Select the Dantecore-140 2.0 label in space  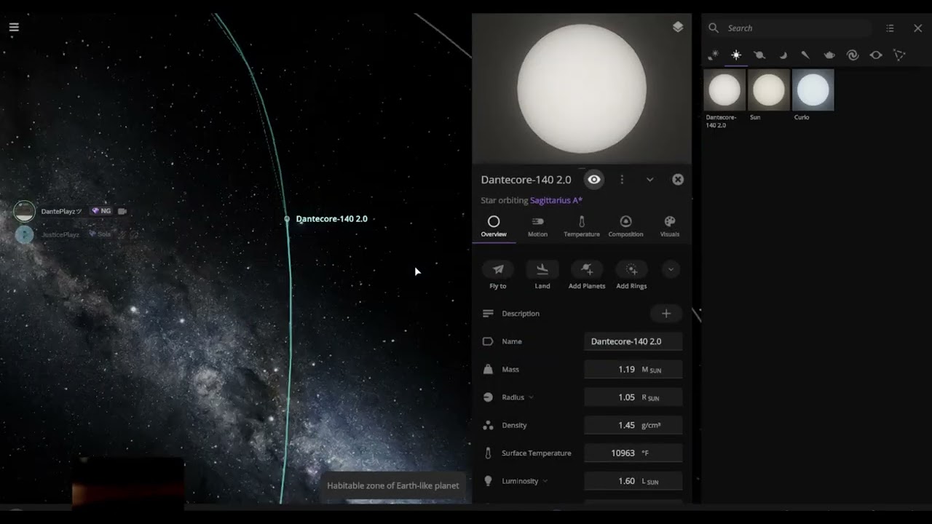pyautogui.click(x=331, y=218)
